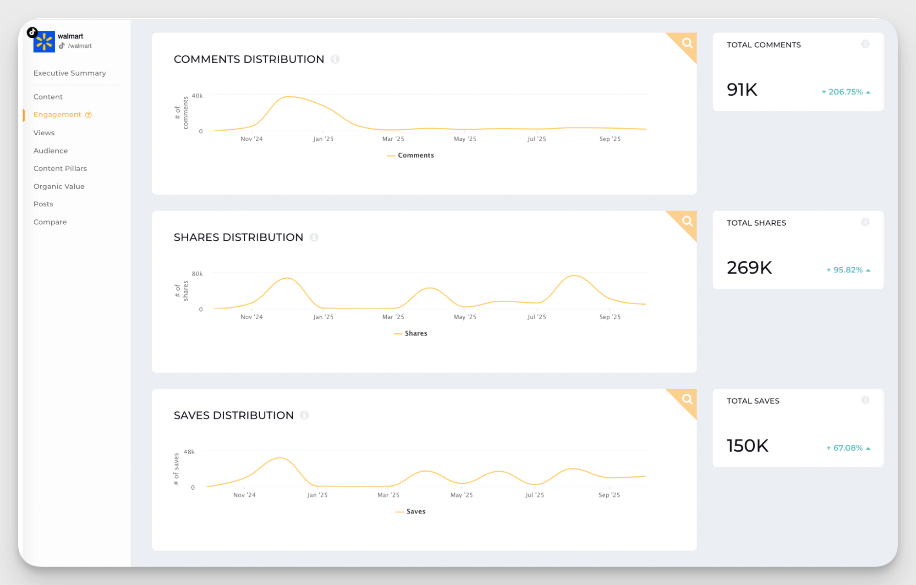Click the info icon on Total Comments card
The width and height of the screenshot is (916, 585).
(865, 44)
